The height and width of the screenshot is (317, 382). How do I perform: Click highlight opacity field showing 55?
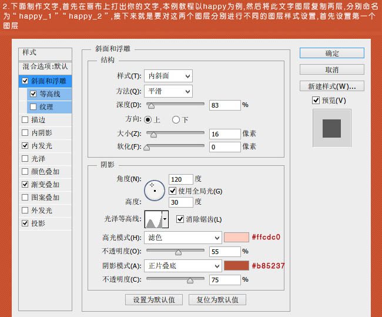[225, 252]
